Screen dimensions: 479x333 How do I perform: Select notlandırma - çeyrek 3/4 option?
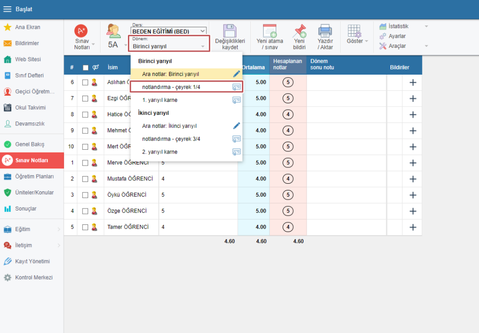[x=186, y=139]
